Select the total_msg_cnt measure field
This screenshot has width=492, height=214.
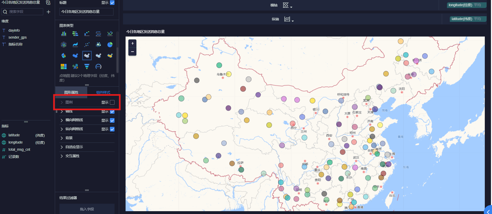(x=19, y=149)
